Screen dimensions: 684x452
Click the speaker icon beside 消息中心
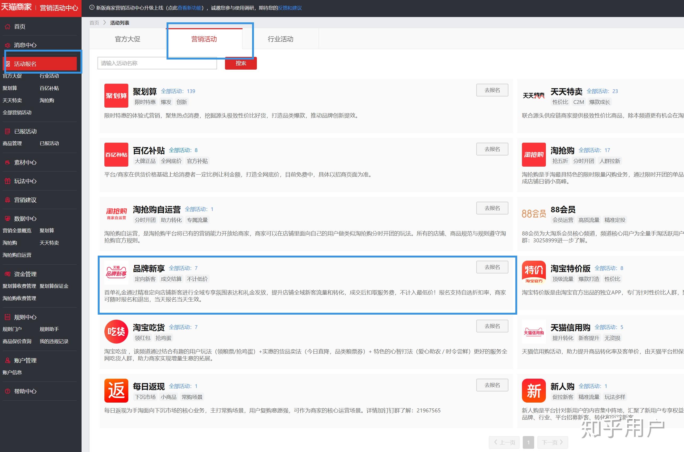(7, 45)
